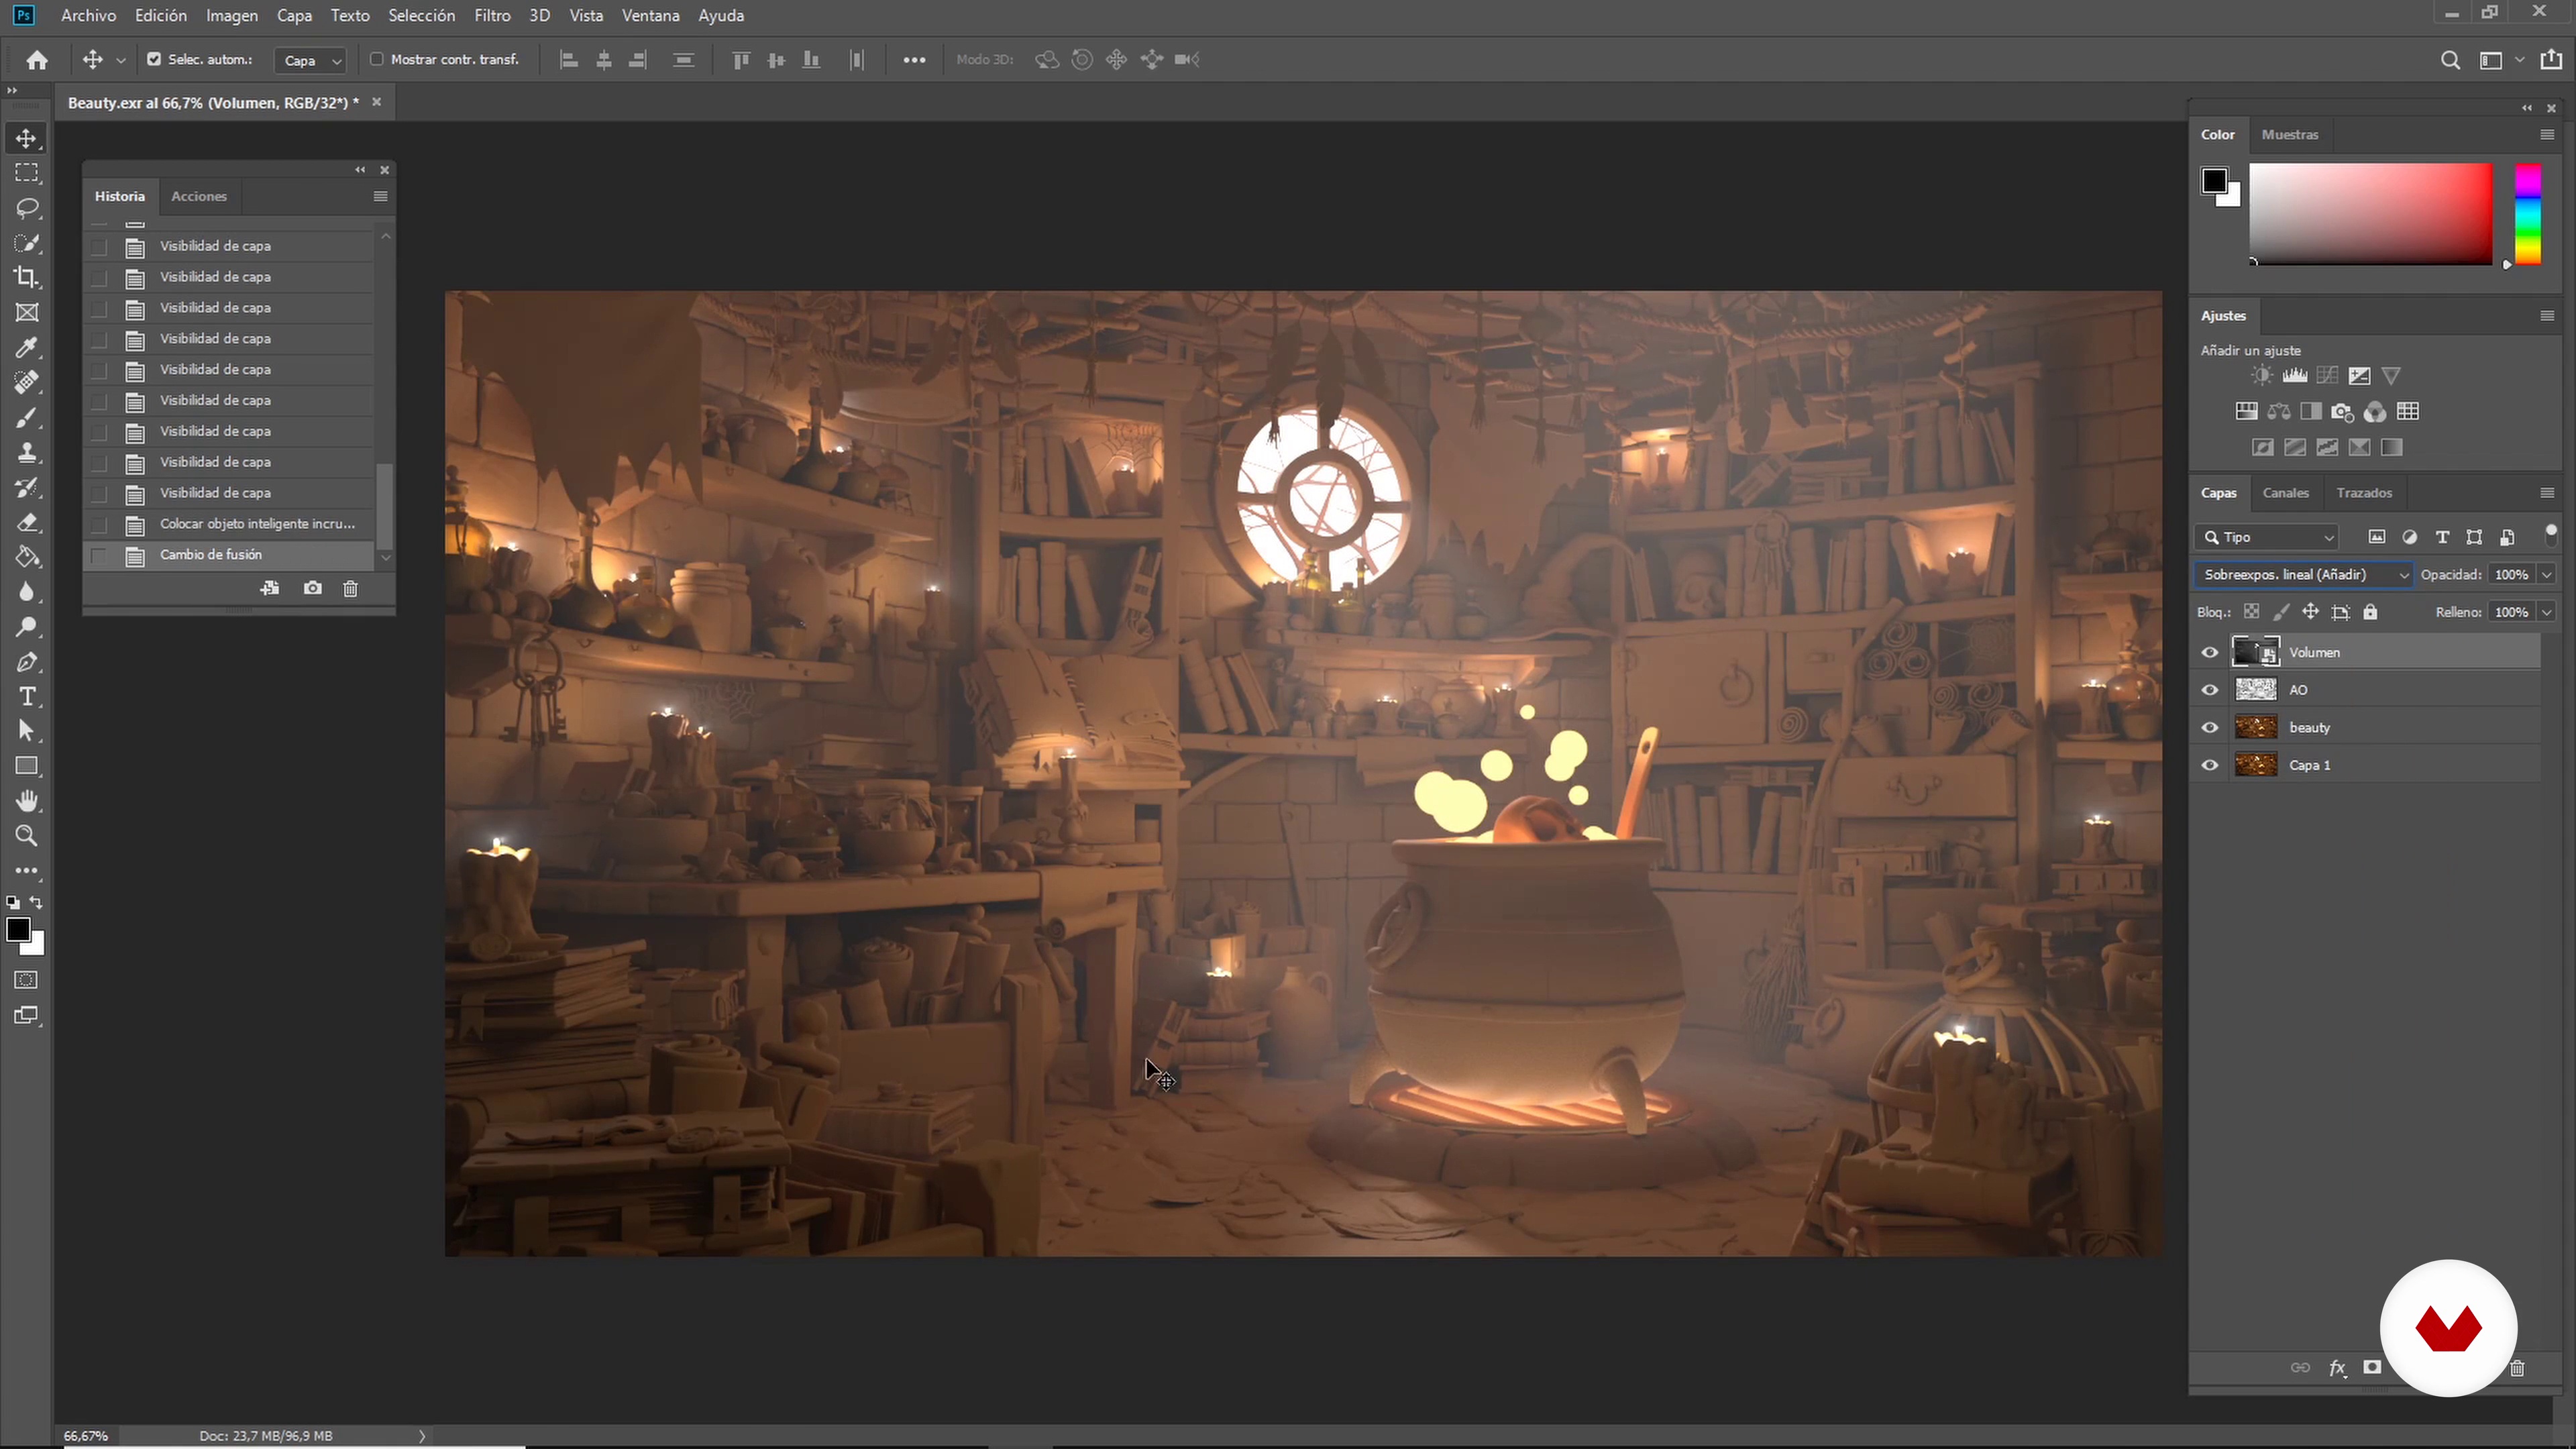Image resolution: width=2576 pixels, height=1449 pixels.
Task: Select the Frame tool
Action: click(27, 312)
